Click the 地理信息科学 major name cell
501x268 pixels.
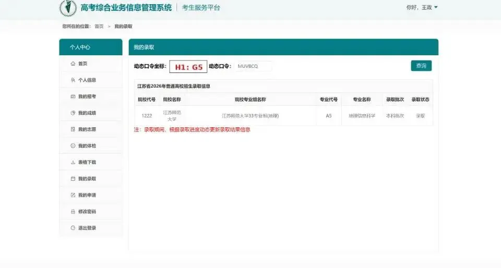pos(362,116)
